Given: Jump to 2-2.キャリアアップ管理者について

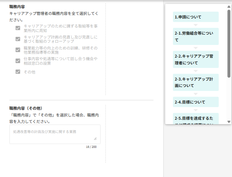Looking at the screenshot, I should tap(196, 59).
